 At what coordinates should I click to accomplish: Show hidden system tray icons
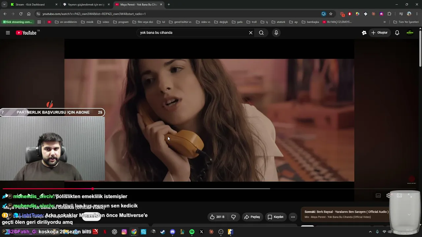tap(370, 232)
